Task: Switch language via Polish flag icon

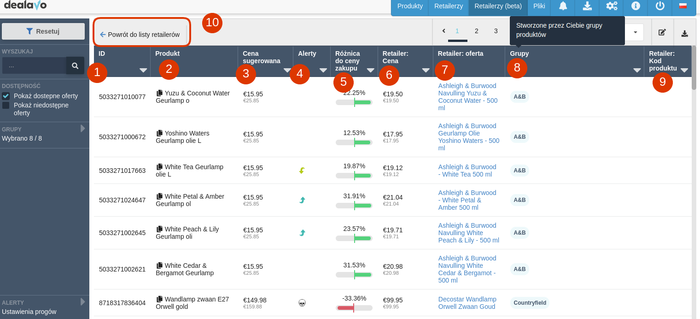Action: [x=683, y=6]
